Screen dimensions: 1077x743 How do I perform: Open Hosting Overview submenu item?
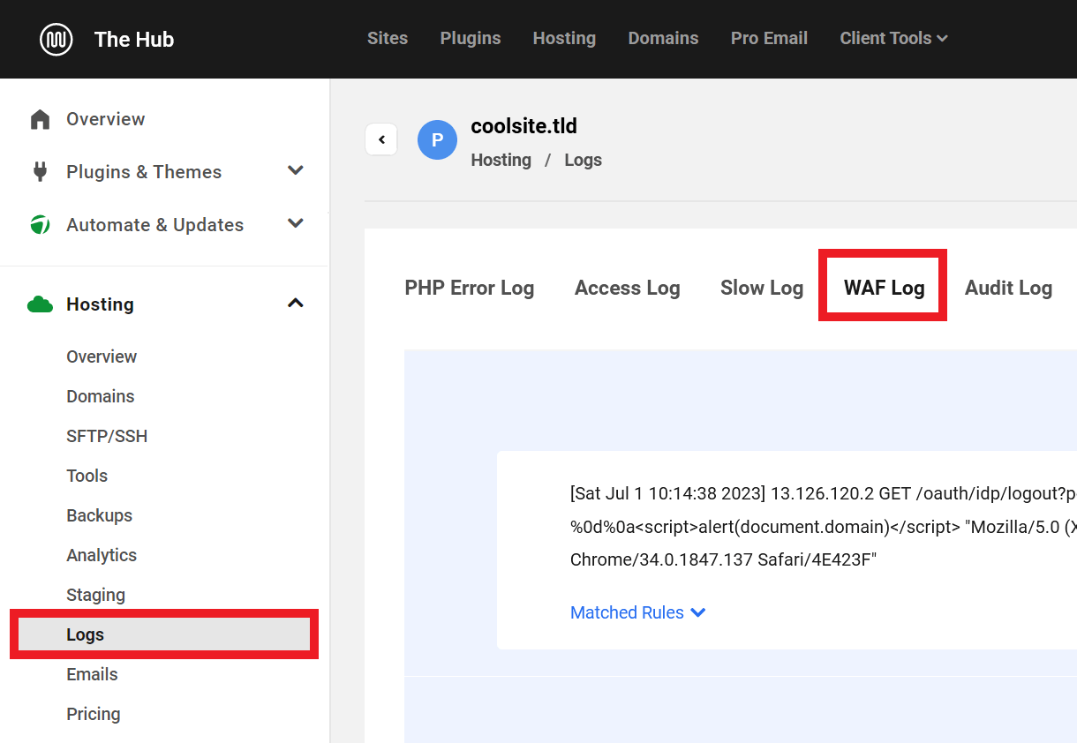102,356
